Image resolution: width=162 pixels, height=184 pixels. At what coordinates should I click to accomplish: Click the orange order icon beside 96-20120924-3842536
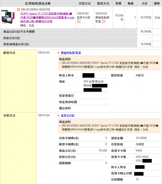[18, 10]
